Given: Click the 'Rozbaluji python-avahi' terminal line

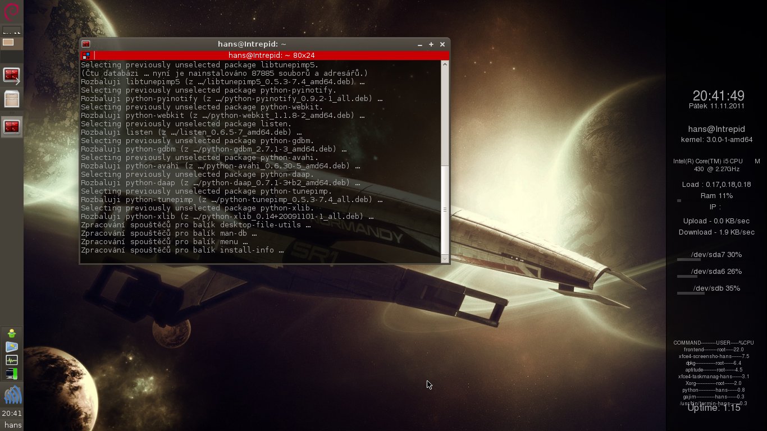Looking at the screenshot, I should point(221,166).
